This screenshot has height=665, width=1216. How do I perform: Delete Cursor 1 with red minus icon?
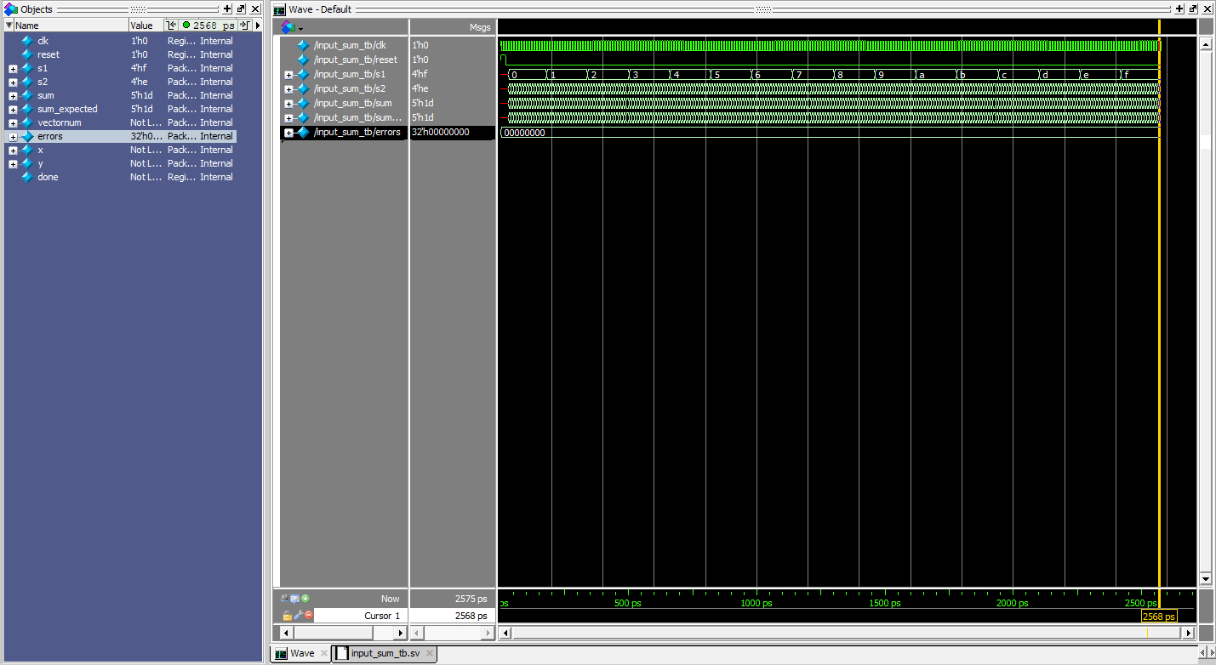click(308, 615)
